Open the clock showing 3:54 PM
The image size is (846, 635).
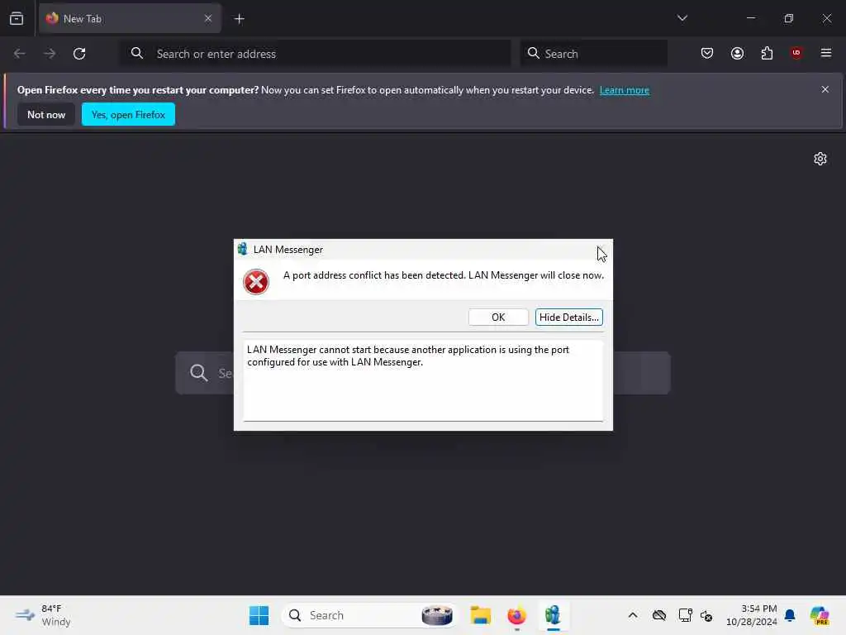click(x=751, y=615)
